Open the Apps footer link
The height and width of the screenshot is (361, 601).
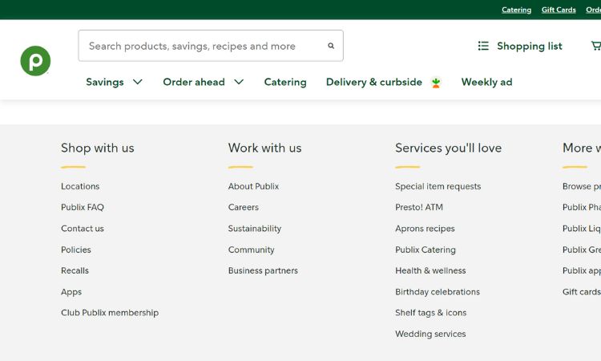pos(71,292)
